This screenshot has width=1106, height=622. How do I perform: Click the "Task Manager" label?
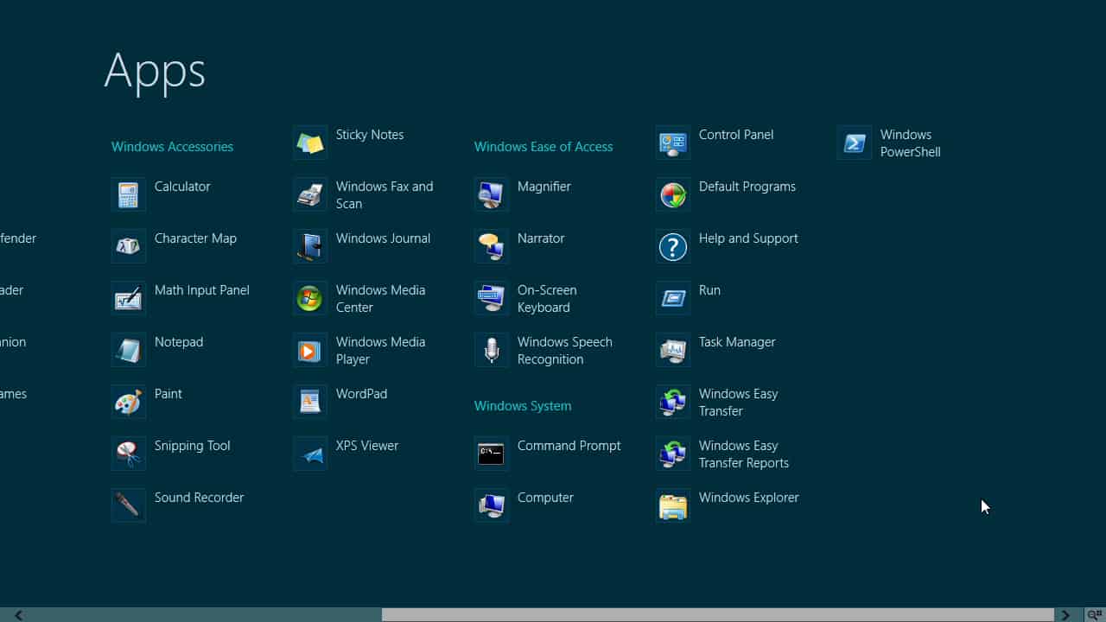click(x=737, y=342)
